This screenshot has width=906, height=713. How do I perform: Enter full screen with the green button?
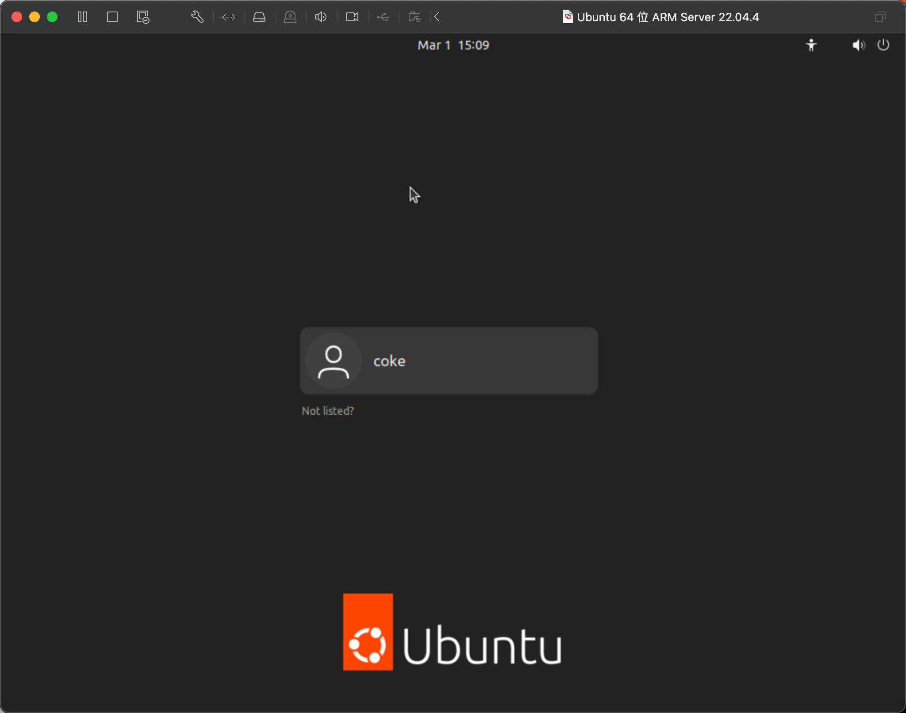click(52, 17)
